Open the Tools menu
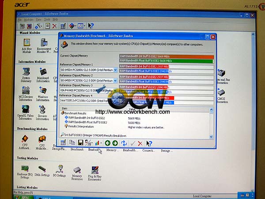Viewport: 265px width, 199px height. pyautogui.click(x=47, y=19)
